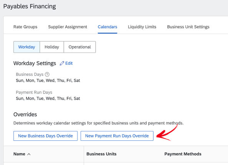Click the Business Days value text

click(48, 81)
